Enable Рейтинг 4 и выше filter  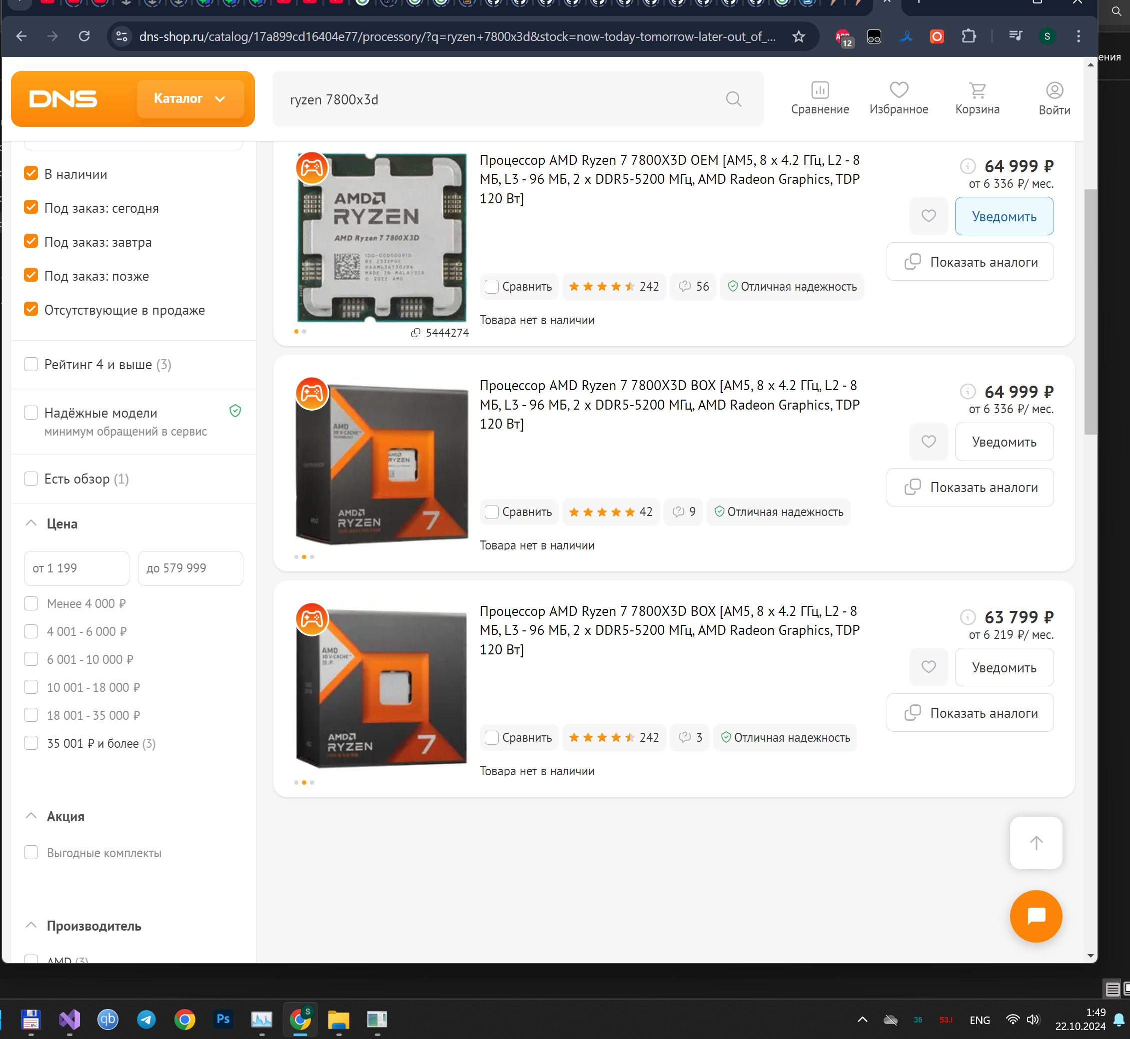pyautogui.click(x=31, y=364)
